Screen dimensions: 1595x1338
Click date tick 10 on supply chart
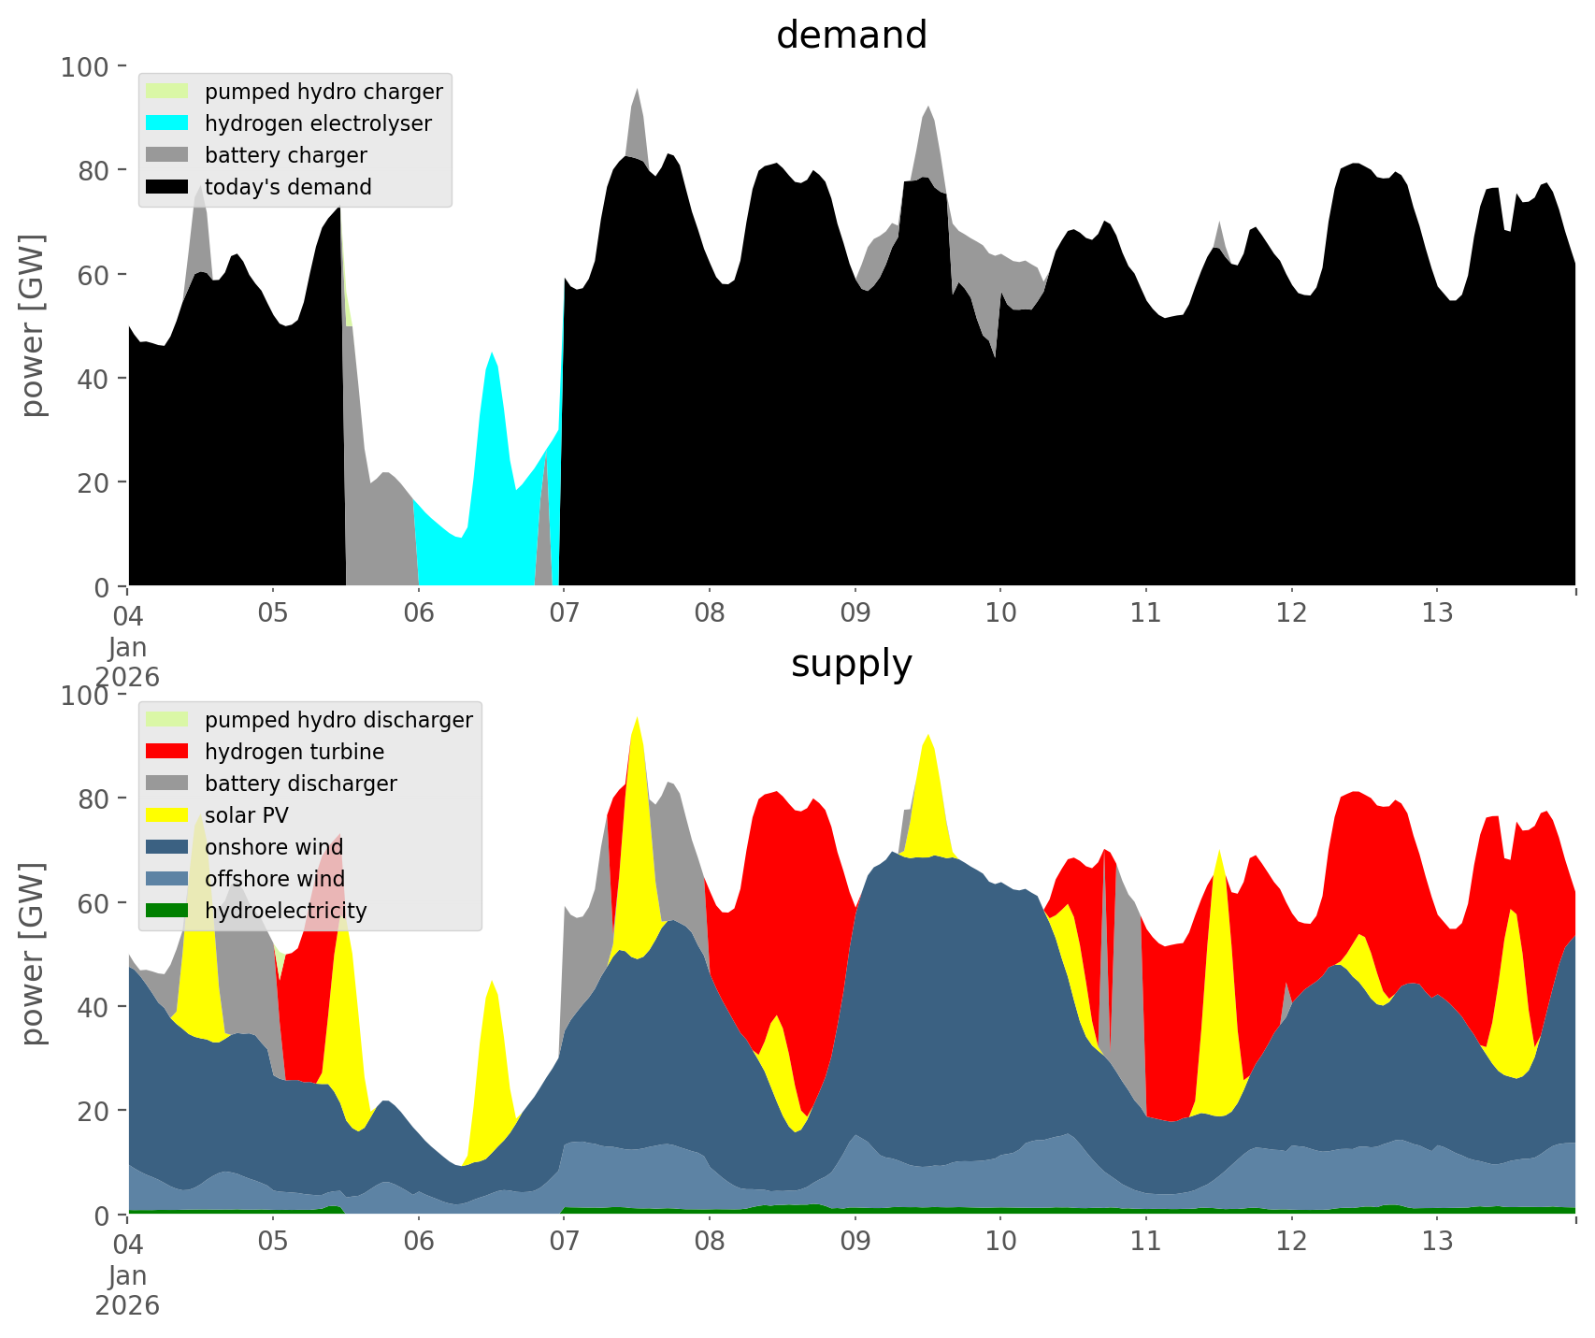tap(1000, 1242)
